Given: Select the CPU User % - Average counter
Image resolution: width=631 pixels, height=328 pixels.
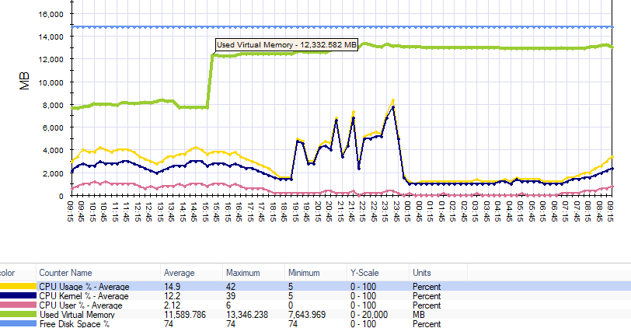Looking at the screenshot, I should tap(82, 305).
